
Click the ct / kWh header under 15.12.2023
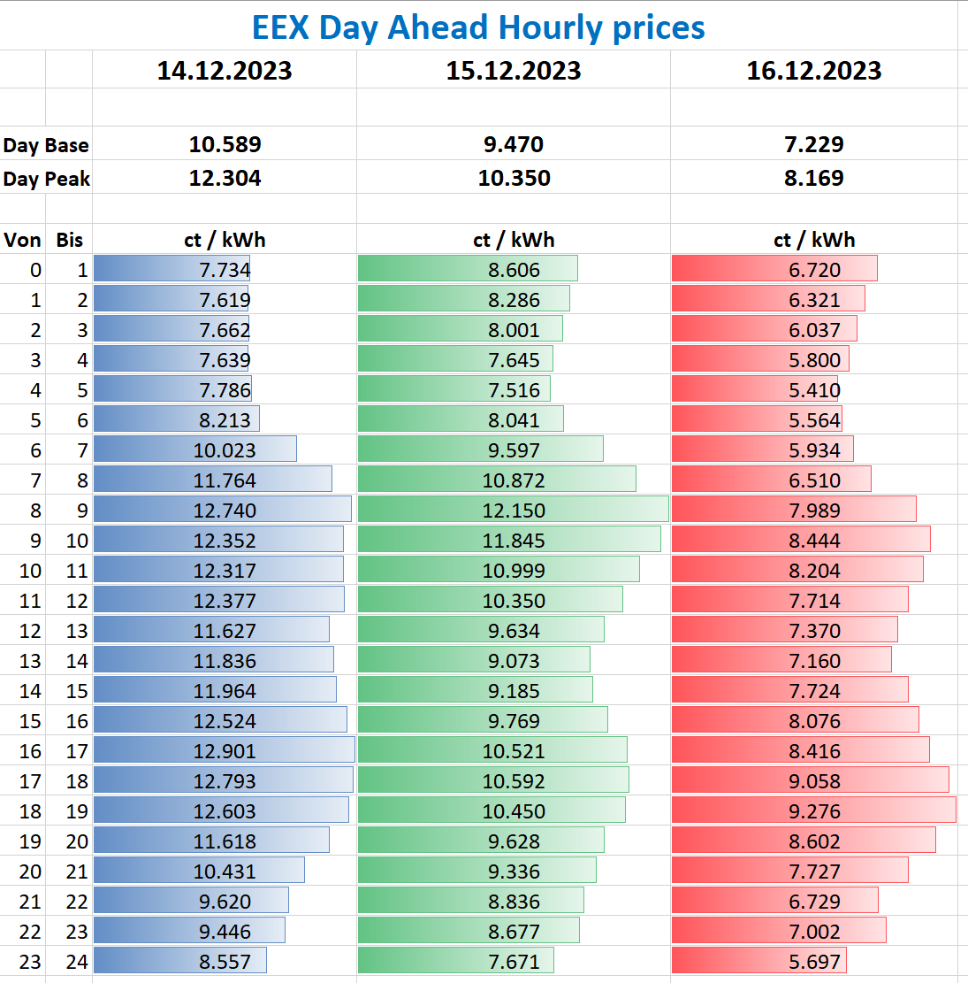[513, 240]
